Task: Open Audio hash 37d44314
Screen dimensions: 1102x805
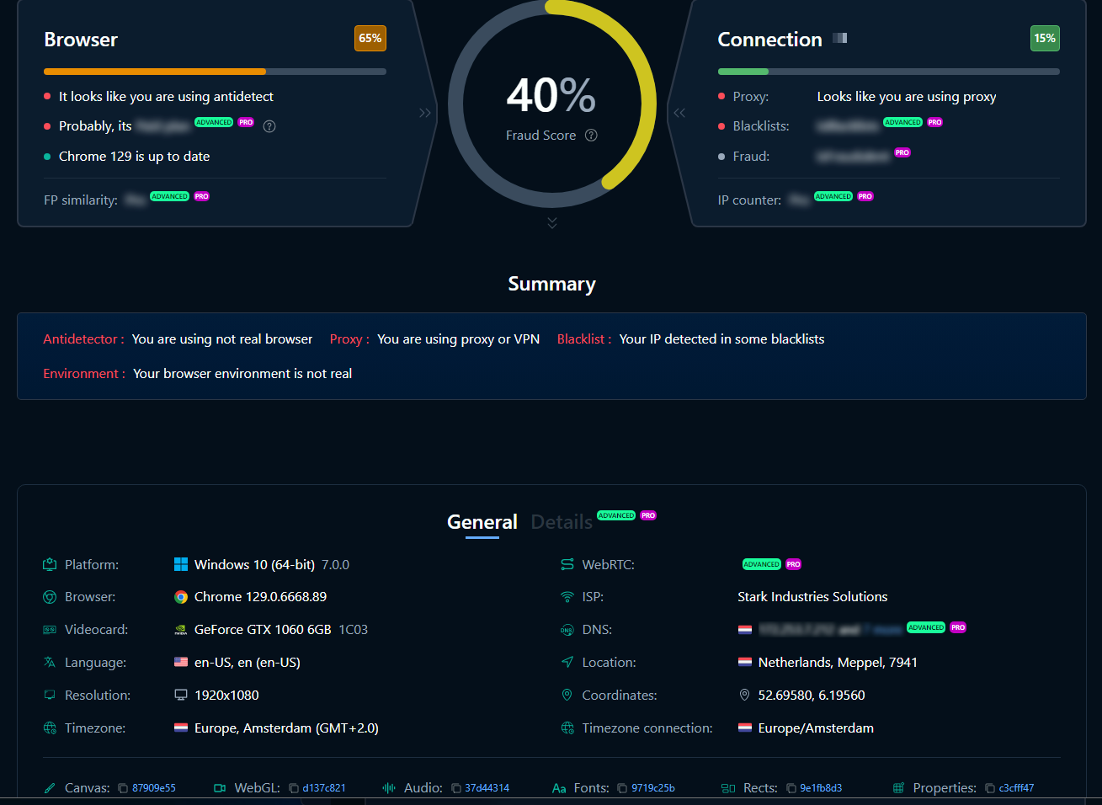Action: click(x=487, y=789)
